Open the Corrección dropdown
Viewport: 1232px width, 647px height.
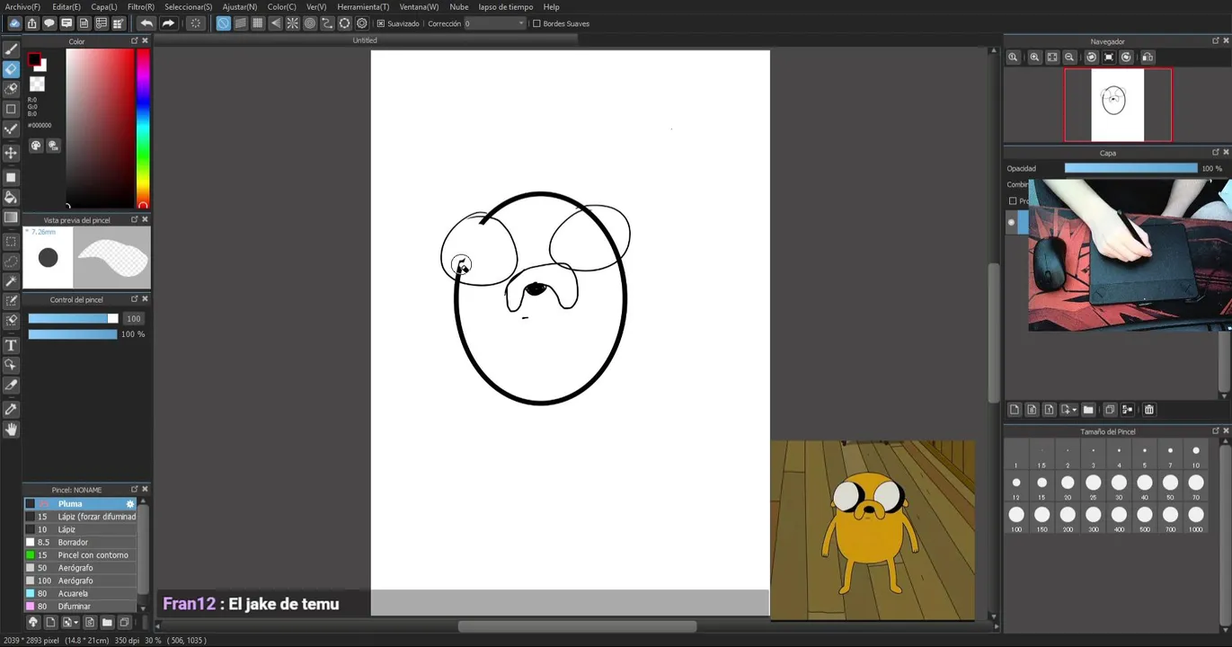[x=494, y=23]
